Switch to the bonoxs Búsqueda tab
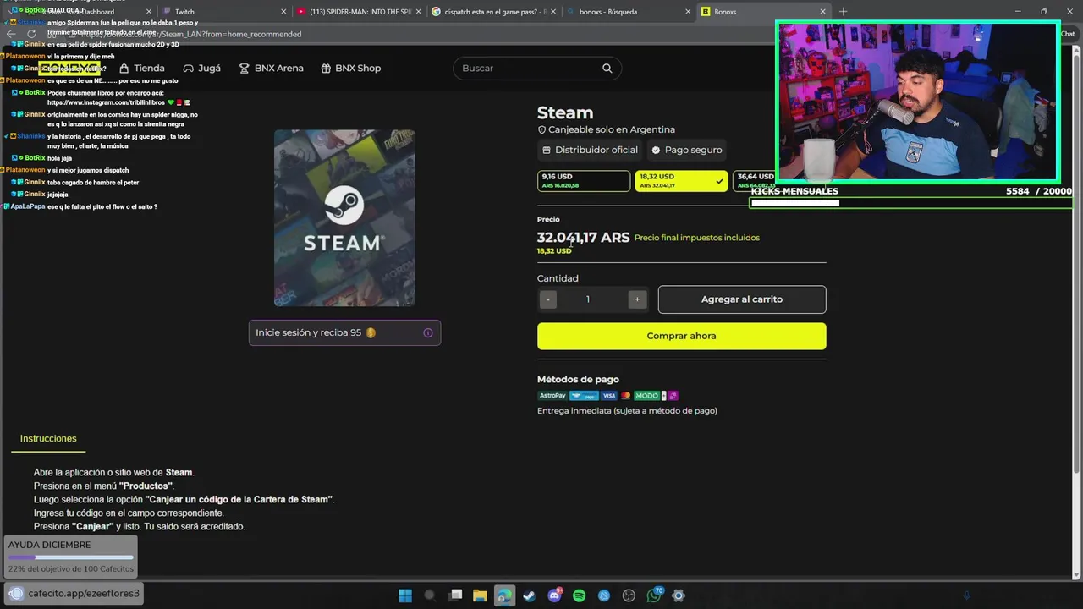 pyautogui.click(x=626, y=12)
